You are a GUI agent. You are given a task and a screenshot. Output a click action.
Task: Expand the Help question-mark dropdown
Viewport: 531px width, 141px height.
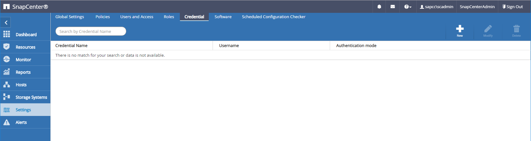click(x=408, y=7)
